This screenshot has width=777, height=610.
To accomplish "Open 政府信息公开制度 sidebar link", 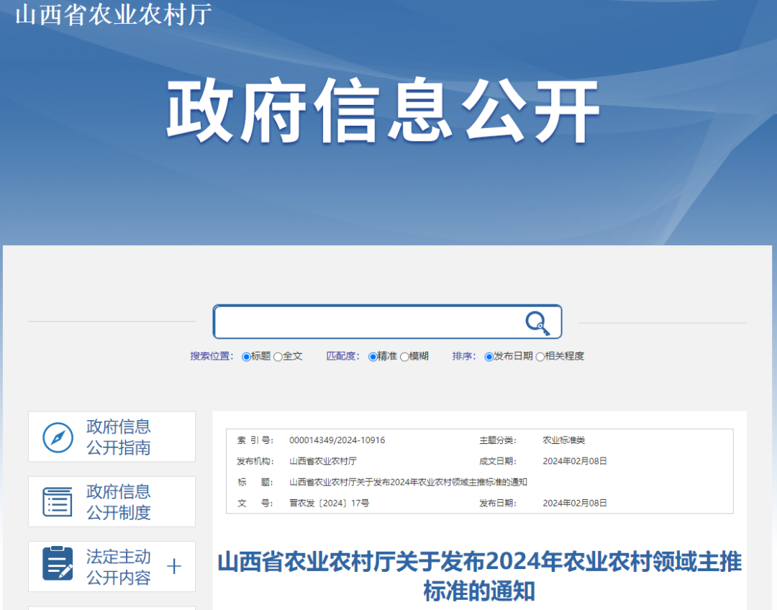I will 112,501.
